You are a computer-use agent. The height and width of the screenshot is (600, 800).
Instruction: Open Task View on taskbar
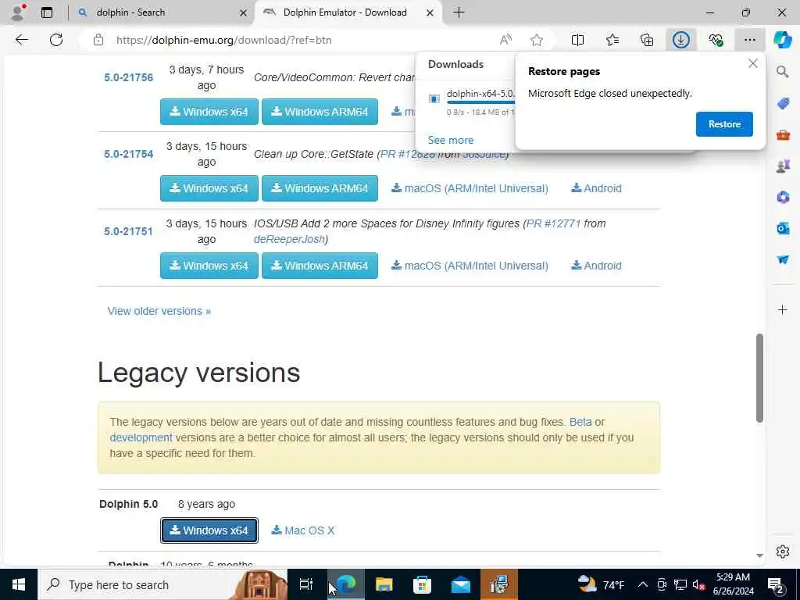[306, 584]
